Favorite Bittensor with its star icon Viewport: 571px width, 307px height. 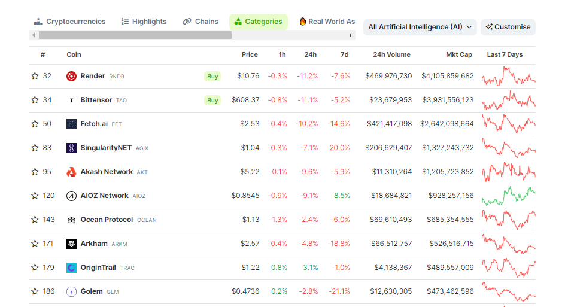(x=35, y=100)
